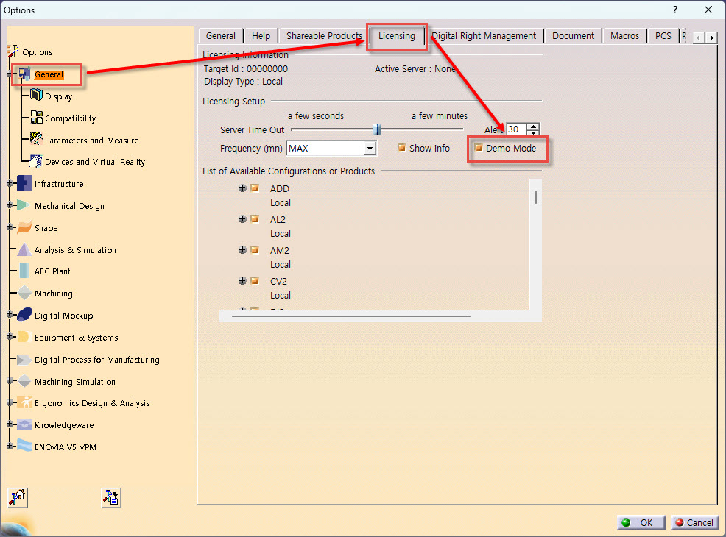This screenshot has height=537, width=726.
Task: Check the ADD configuration checkbox
Action: click(255, 188)
